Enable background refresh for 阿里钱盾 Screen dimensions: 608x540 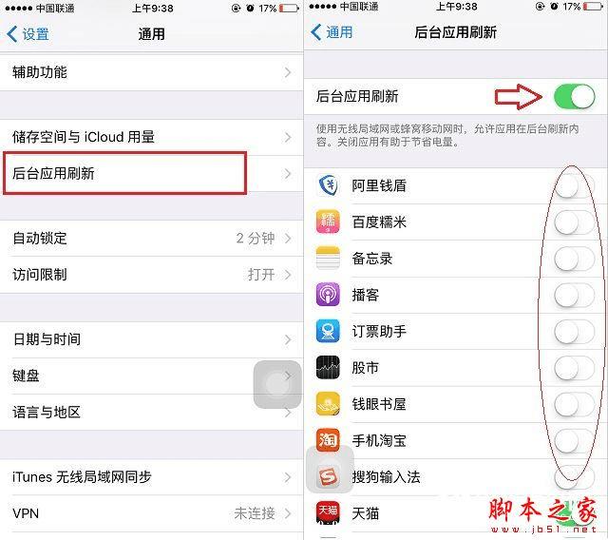(574, 185)
